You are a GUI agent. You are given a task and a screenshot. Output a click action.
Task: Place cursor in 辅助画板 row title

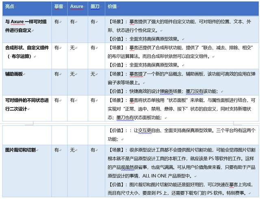pyautogui.click(x=14, y=74)
